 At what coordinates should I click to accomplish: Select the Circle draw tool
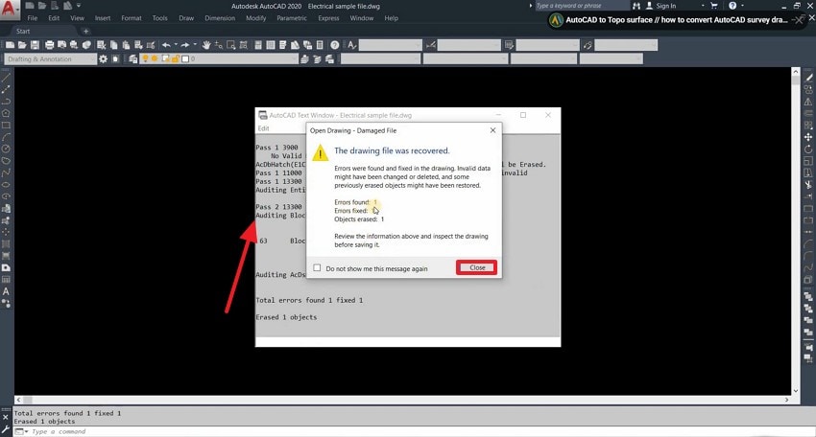pyautogui.click(x=6, y=149)
